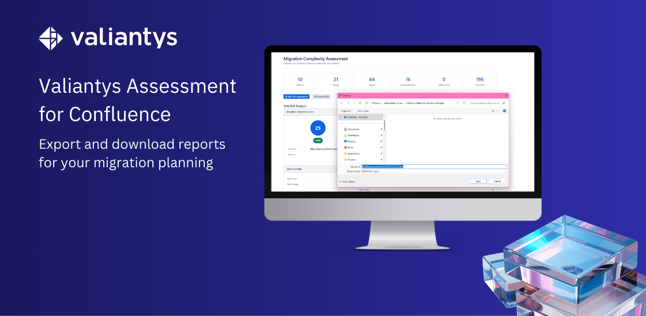Viewport: 646px width, 316px height.
Task: Click the pin icon beside Documents
Action: [x=381, y=129]
